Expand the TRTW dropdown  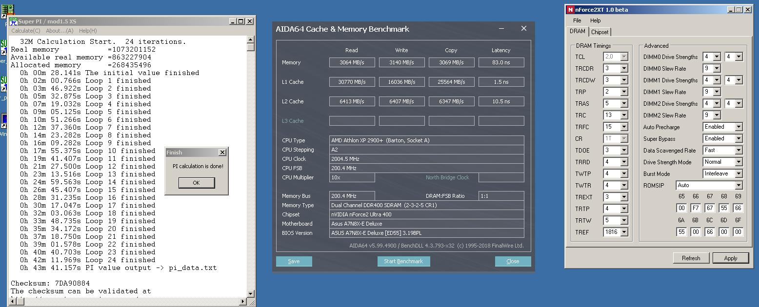point(624,221)
